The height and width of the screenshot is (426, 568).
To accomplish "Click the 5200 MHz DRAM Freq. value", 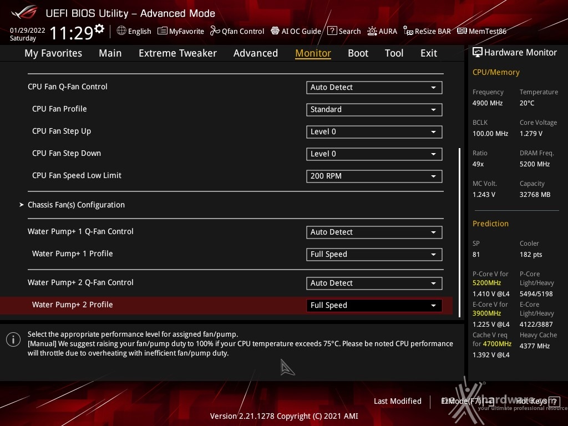I will coord(535,164).
